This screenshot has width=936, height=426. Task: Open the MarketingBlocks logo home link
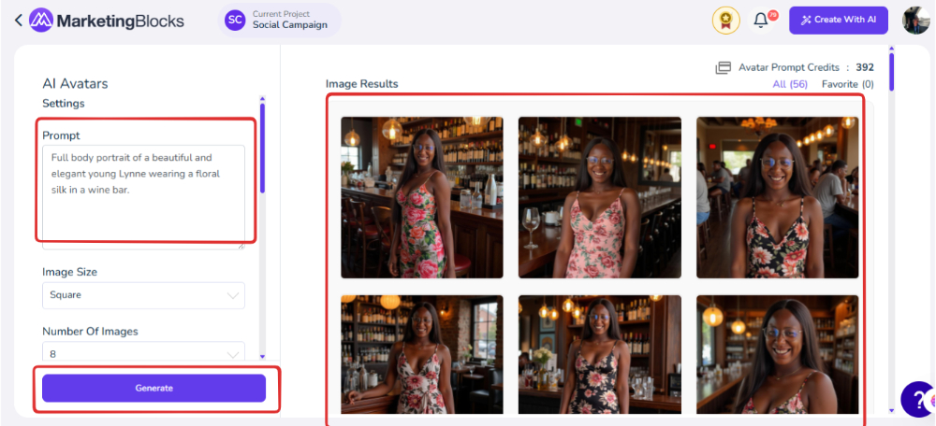tap(107, 21)
